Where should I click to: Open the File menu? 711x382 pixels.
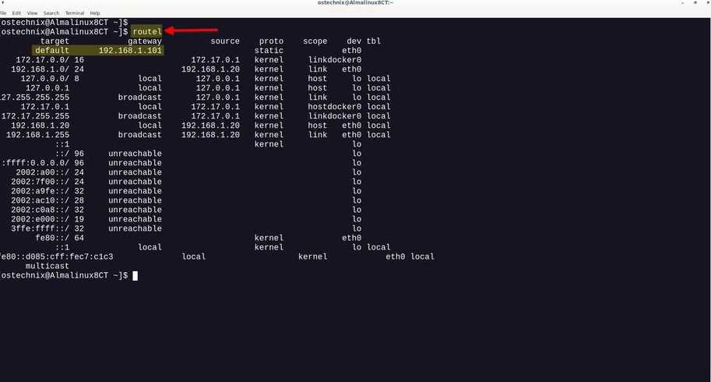[2, 13]
